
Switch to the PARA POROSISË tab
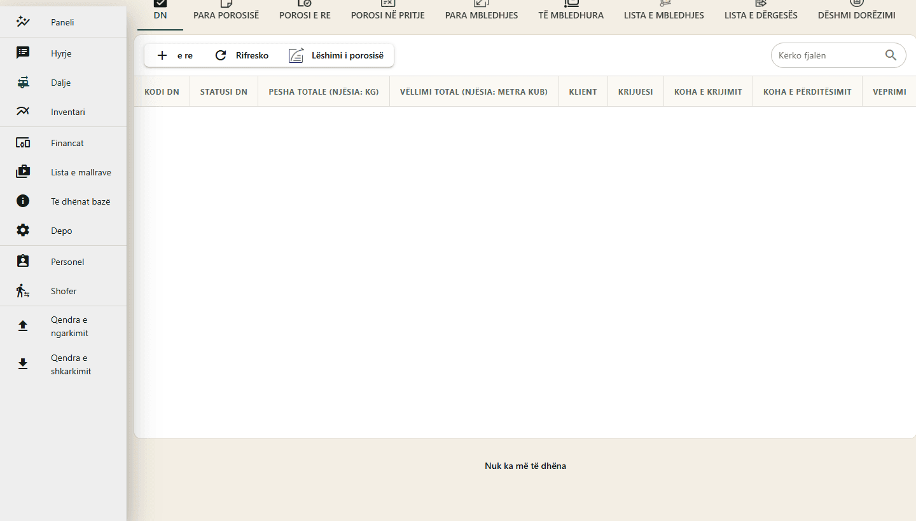pos(226,15)
